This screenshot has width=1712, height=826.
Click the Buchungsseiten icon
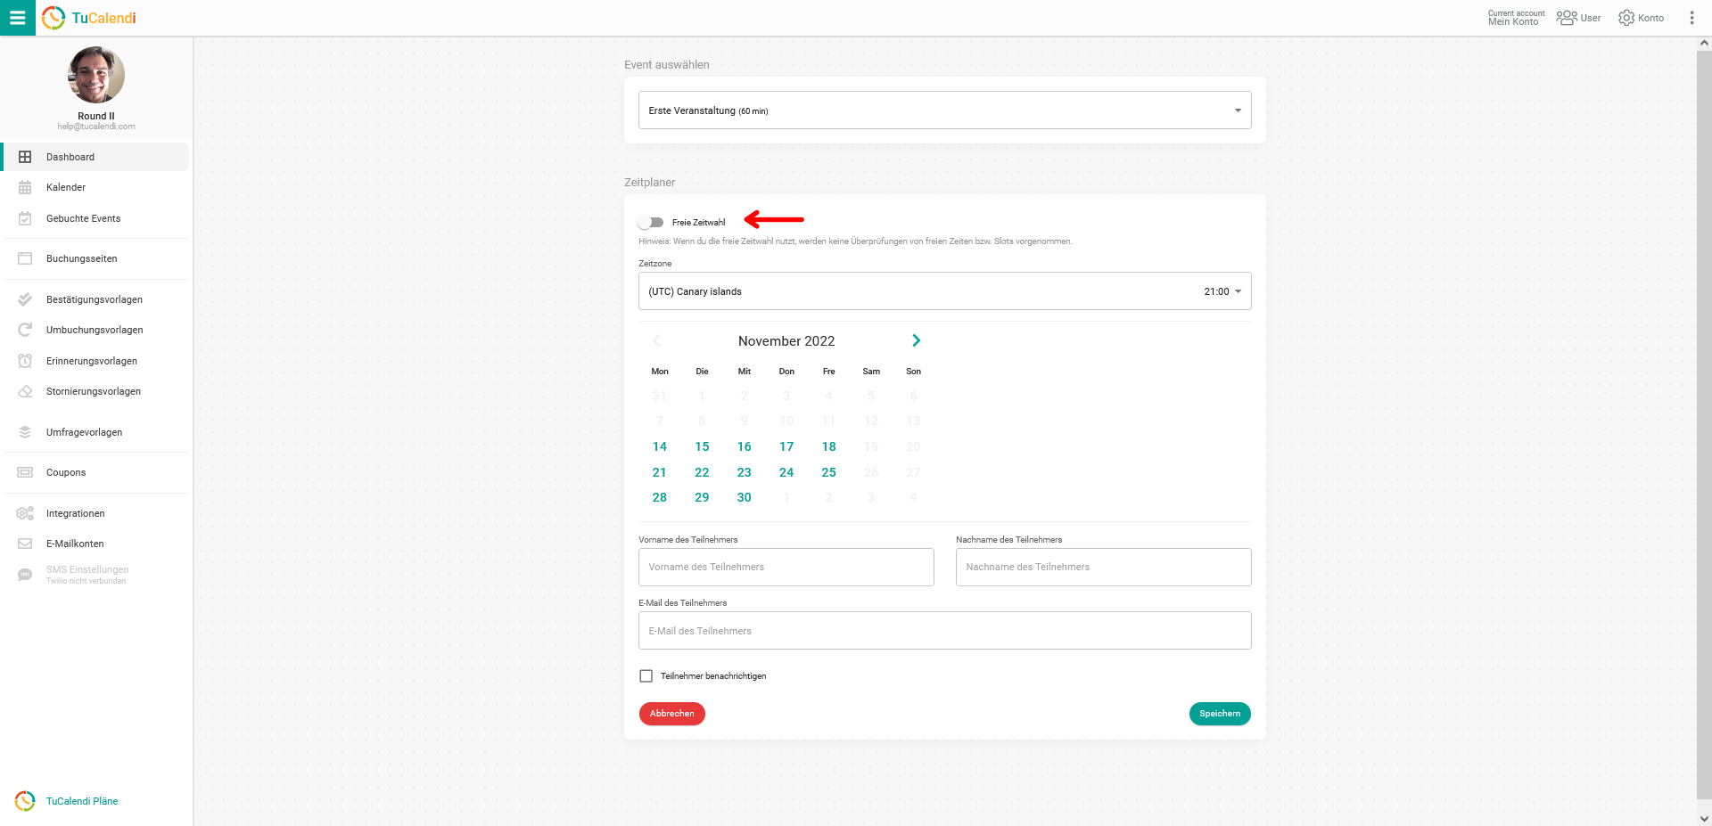point(25,258)
